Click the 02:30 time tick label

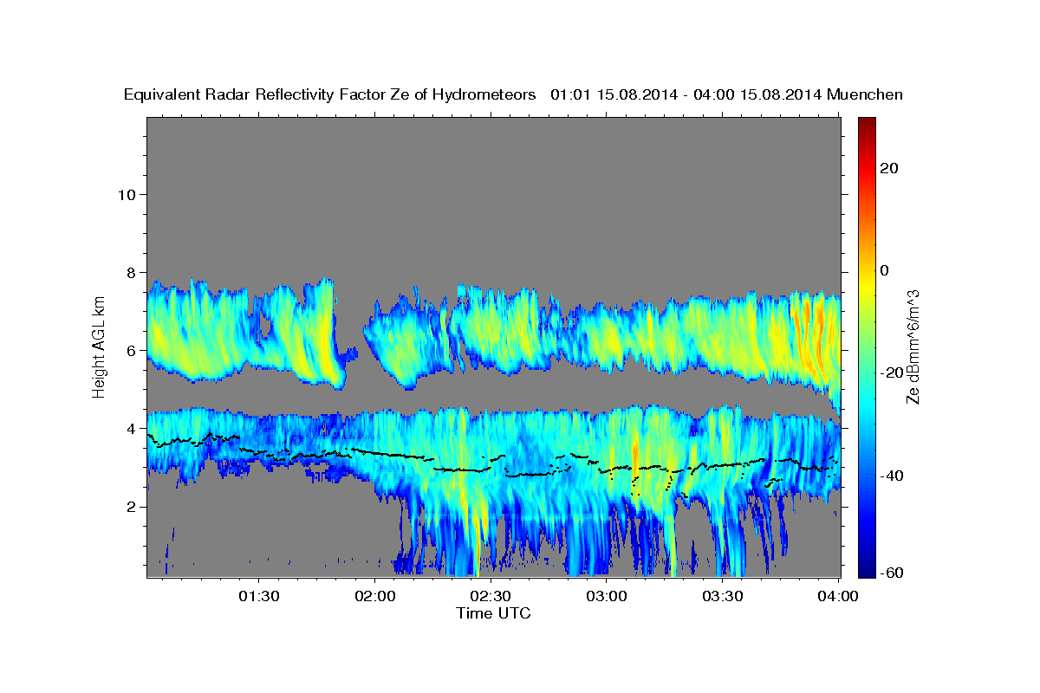pyautogui.click(x=491, y=596)
